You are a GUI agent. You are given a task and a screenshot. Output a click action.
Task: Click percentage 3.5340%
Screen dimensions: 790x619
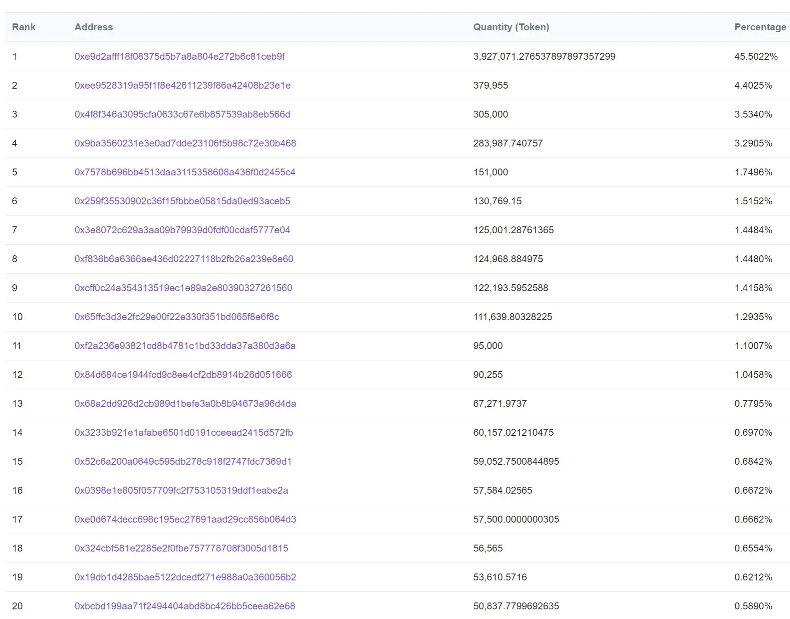pyautogui.click(x=753, y=114)
